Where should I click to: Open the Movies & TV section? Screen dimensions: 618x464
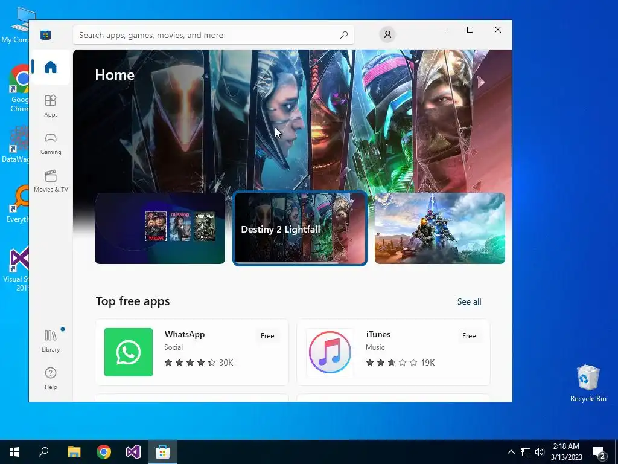point(51,181)
